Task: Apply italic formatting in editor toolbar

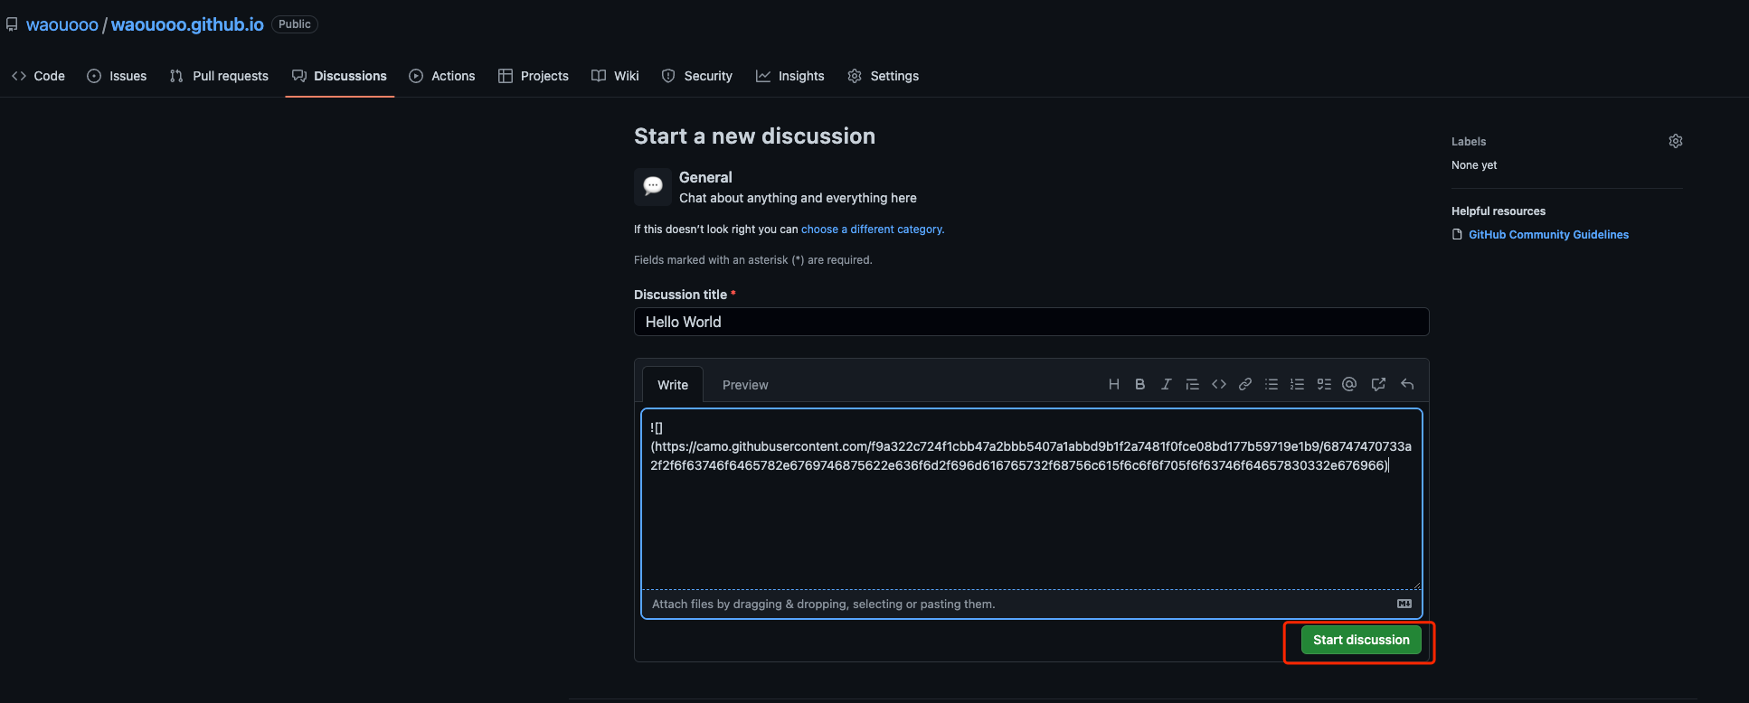Action: 1167,384
